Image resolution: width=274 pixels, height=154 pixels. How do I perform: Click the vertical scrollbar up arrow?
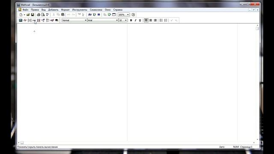257,25
